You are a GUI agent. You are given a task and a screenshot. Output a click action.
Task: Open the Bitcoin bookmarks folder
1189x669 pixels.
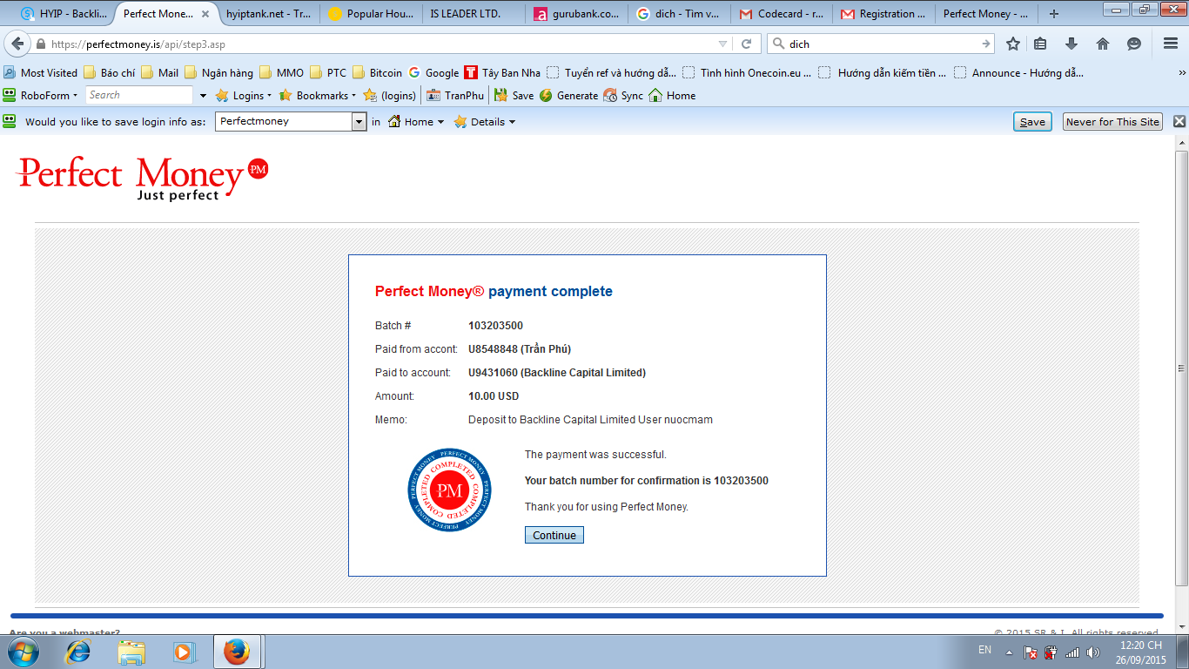(377, 72)
